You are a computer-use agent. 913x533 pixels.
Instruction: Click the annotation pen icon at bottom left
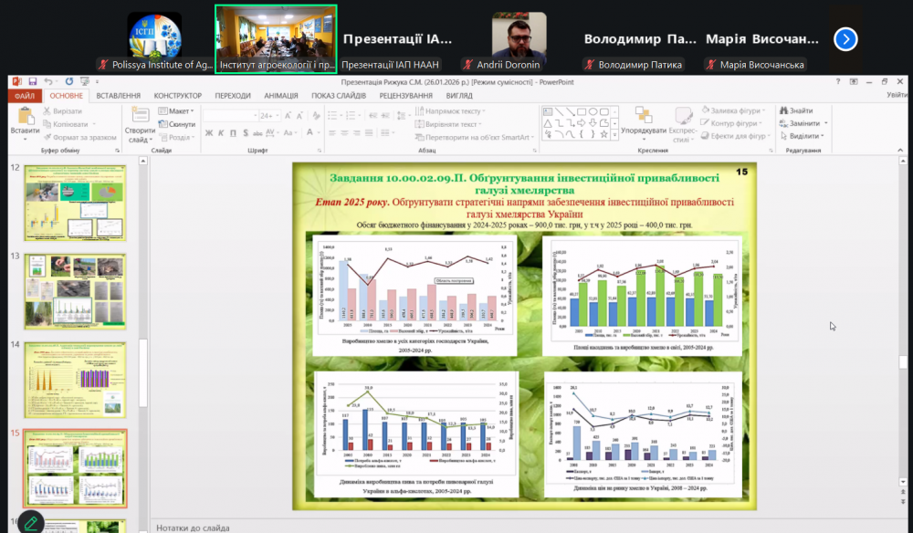pos(30,523)
